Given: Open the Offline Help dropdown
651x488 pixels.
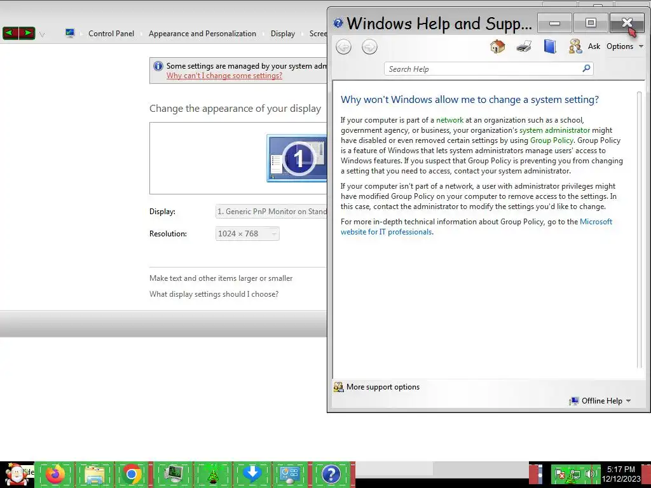Looking at the screenshot, I should point(600,401).
